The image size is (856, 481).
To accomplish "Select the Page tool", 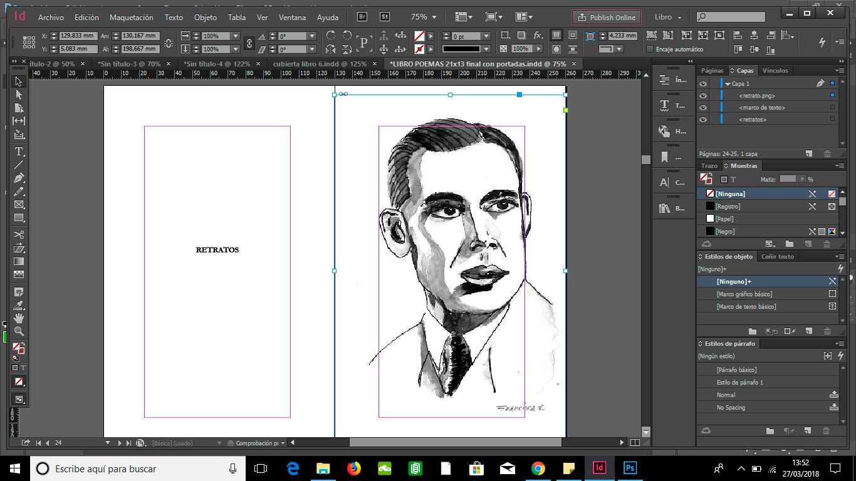I will (x=19, y=108).
